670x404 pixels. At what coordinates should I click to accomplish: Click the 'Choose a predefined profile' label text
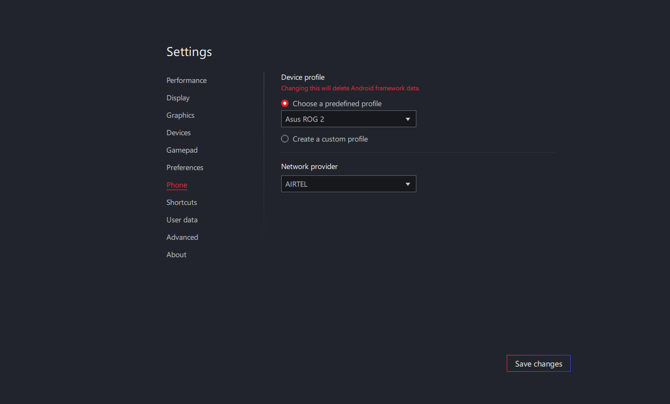tap(337, 104)
